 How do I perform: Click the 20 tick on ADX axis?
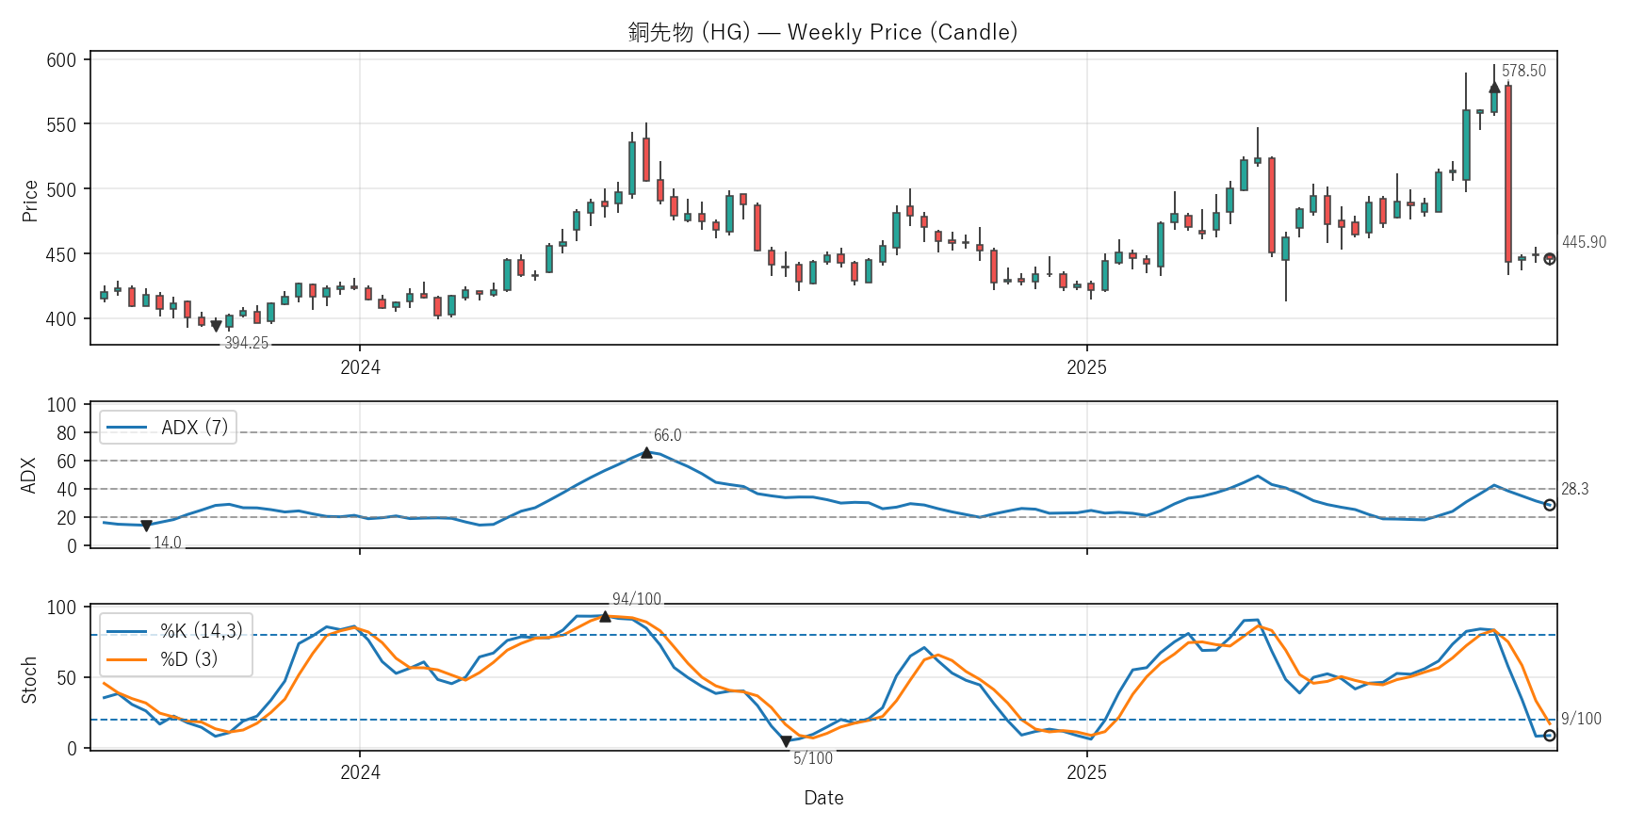click(67, 518)
